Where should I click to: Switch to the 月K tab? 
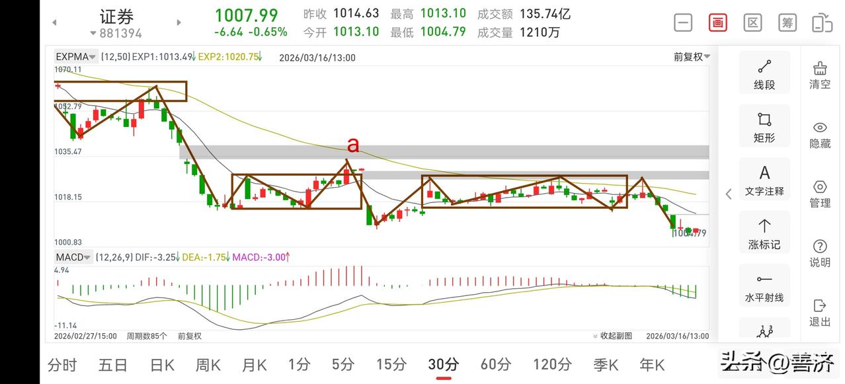[255, 364]
